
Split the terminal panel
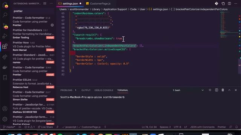[217, 90]
